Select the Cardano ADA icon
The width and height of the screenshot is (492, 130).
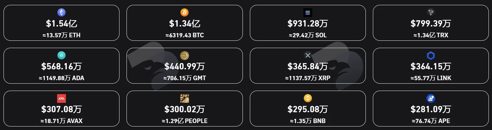61,55
